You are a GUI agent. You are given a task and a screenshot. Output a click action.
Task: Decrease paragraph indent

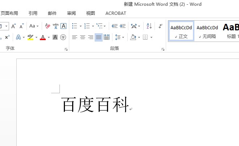pyautogui.click(x=115, y=26)
